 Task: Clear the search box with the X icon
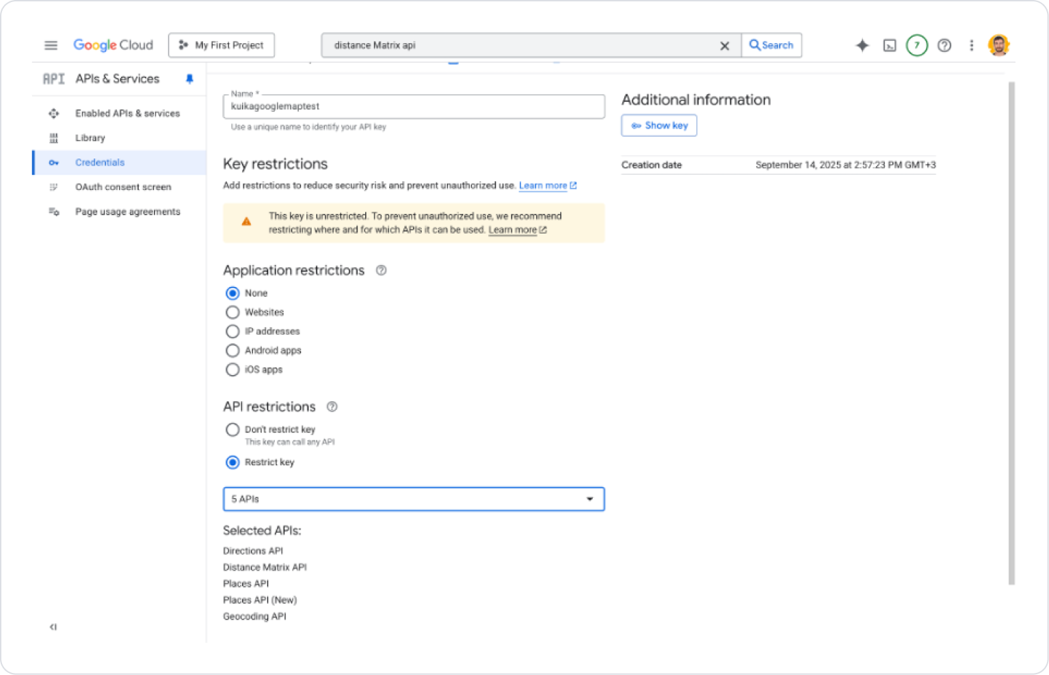coord(725,46)
